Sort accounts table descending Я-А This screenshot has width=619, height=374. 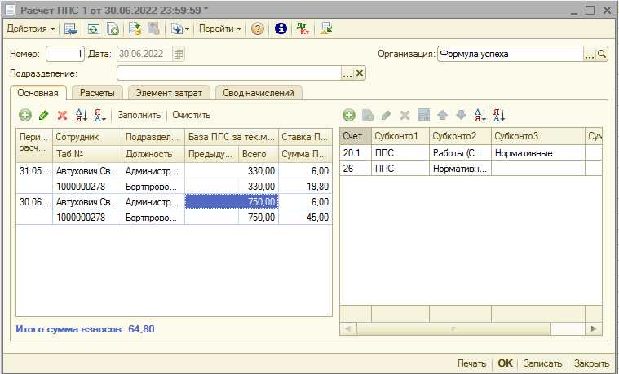click(499, 115)
